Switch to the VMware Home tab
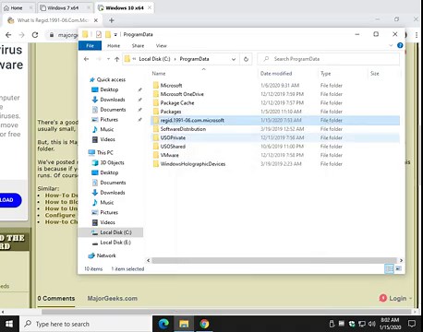This screenshot has width=423, height=332. (17, 7)
